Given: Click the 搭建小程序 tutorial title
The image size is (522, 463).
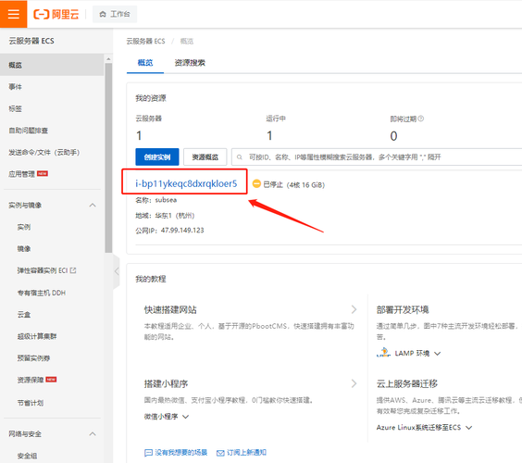Looking at the screenshot, I should click(166, 383).
